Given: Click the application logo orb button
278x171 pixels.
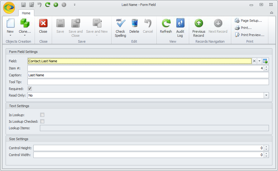Looking at the screenshot, I should (9, 8).
